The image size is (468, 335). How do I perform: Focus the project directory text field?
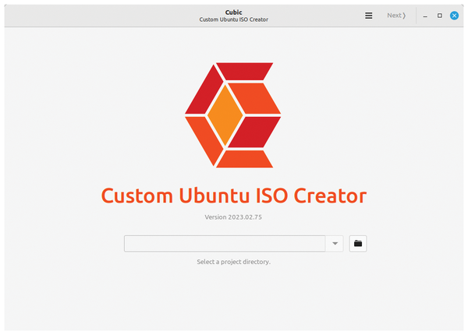coord(225,244)
